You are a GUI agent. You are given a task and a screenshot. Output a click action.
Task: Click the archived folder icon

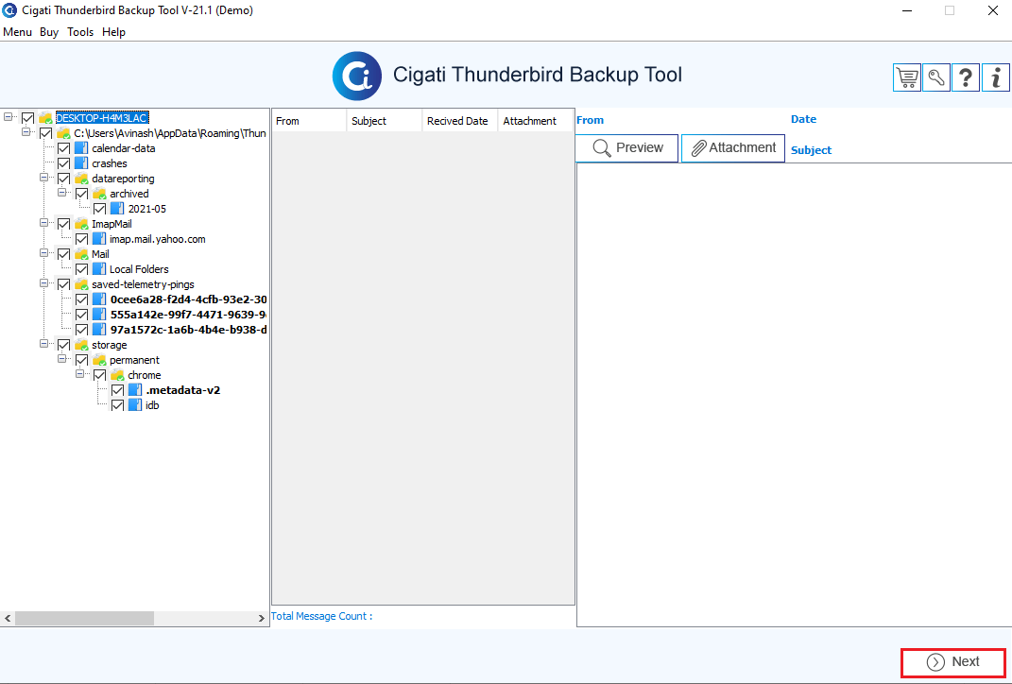click(99, 194)
